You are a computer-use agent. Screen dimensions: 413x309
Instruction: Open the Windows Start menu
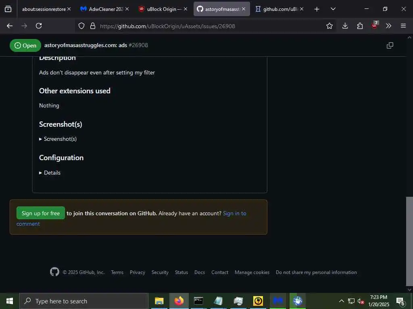tap(10, 301)
